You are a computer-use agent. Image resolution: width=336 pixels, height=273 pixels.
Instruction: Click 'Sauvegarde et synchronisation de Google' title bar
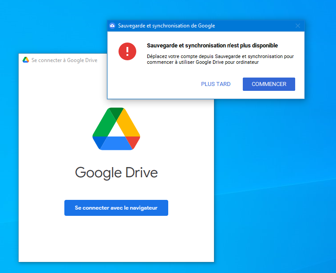pos(166,26)
